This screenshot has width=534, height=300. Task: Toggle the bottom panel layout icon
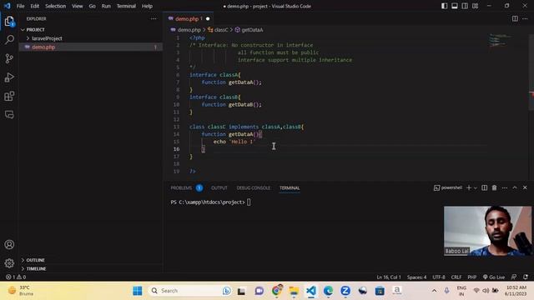[x=455, y=6]
